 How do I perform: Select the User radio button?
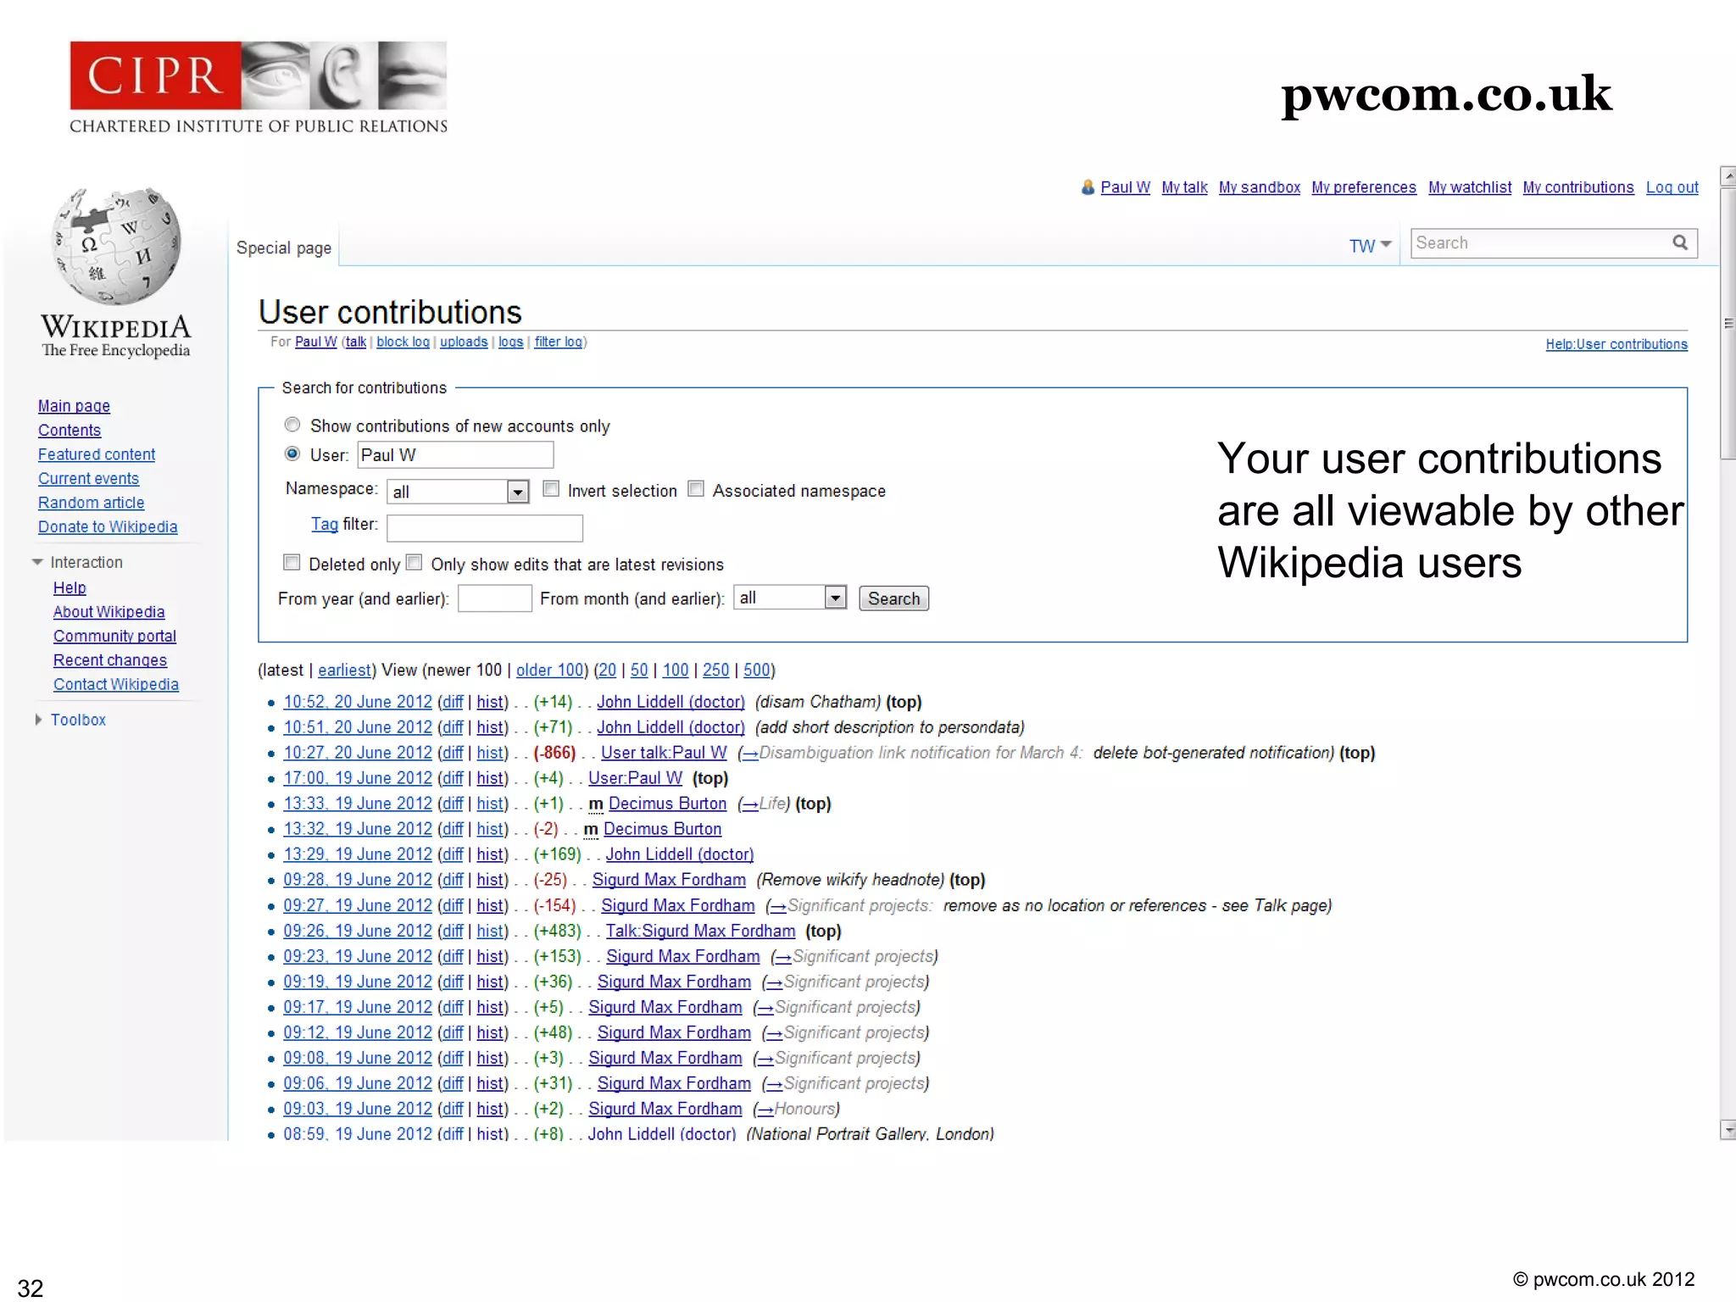(x=292, y=454)
